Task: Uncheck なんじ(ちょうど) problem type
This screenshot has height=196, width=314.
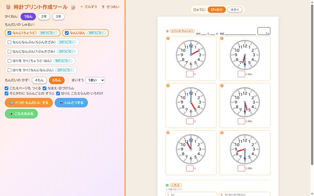Action: pyautogui.click(x=9, y=33)
